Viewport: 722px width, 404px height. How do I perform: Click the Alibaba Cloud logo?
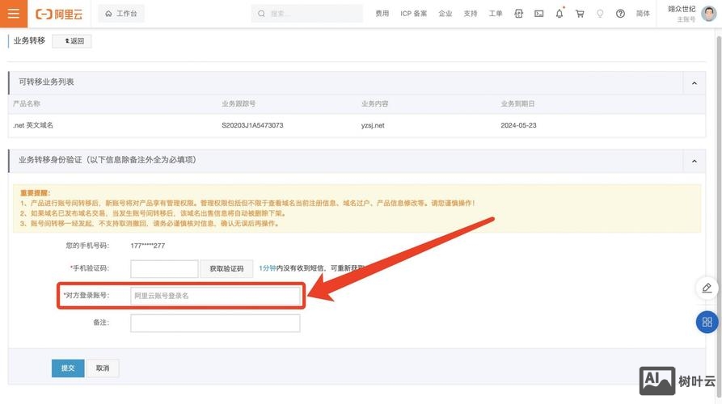[x=59, y=15]
